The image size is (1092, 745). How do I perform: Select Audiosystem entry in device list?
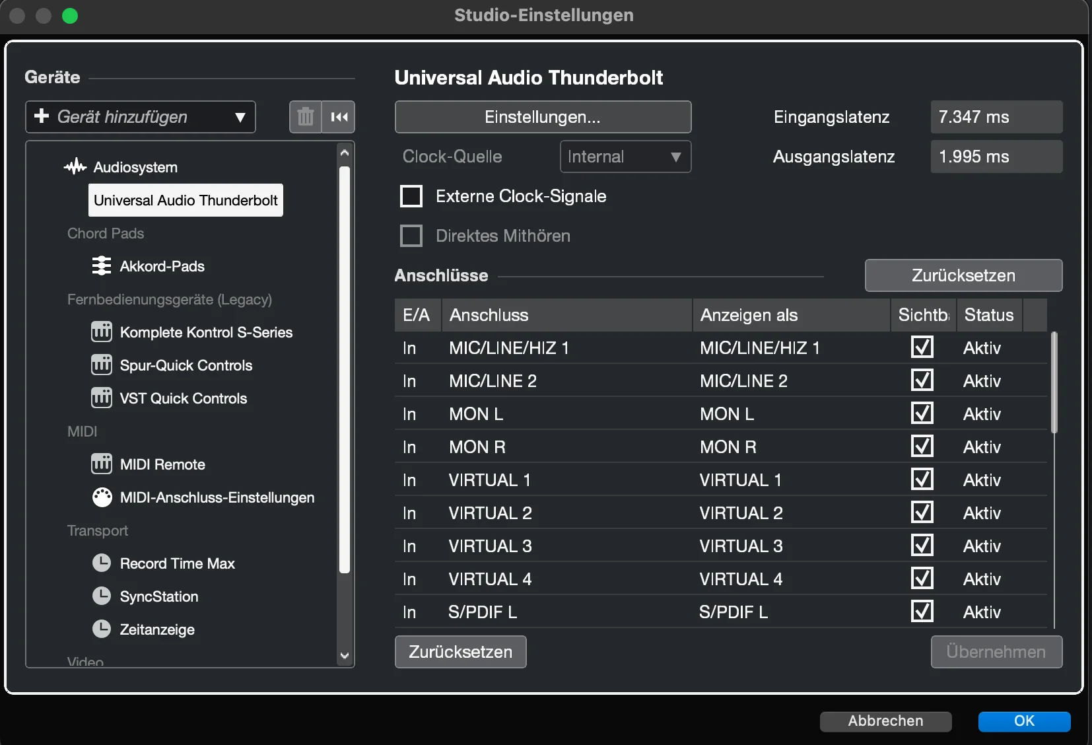click(x=135, y=167)
